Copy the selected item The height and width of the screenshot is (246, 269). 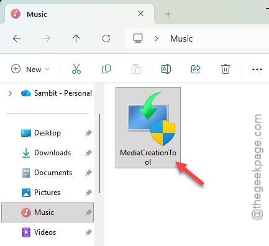click(x=106, y=69)
